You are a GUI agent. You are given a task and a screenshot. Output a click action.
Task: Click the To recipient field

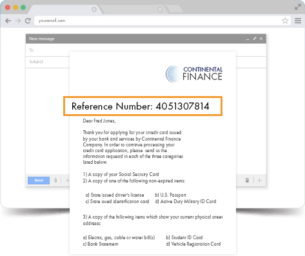(146, 50)
